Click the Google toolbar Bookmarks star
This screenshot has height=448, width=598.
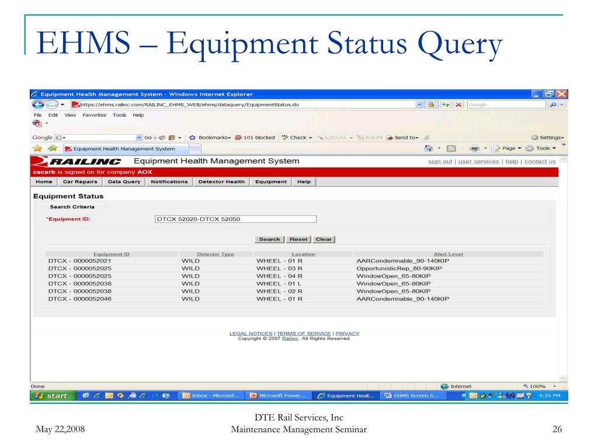192,138
